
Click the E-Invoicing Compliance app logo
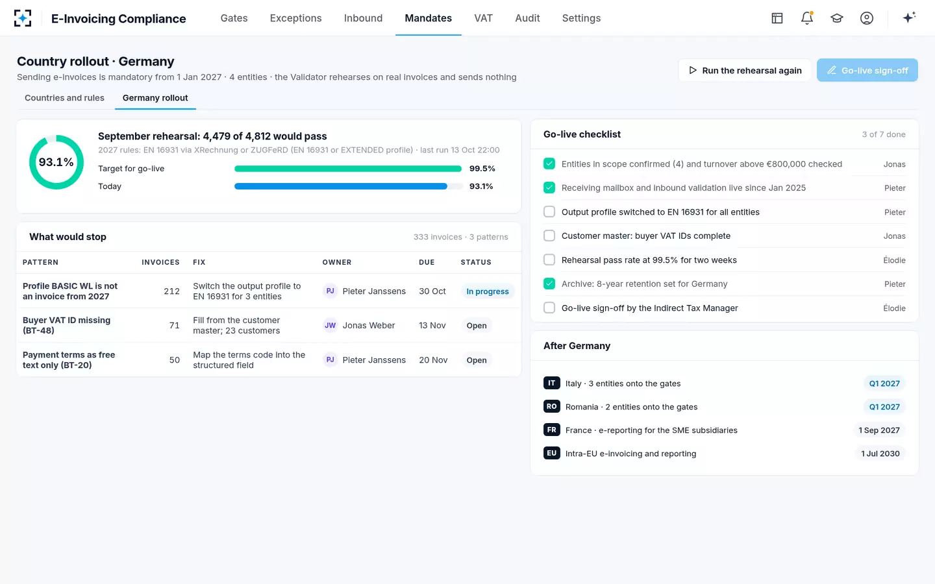point(23,18)
